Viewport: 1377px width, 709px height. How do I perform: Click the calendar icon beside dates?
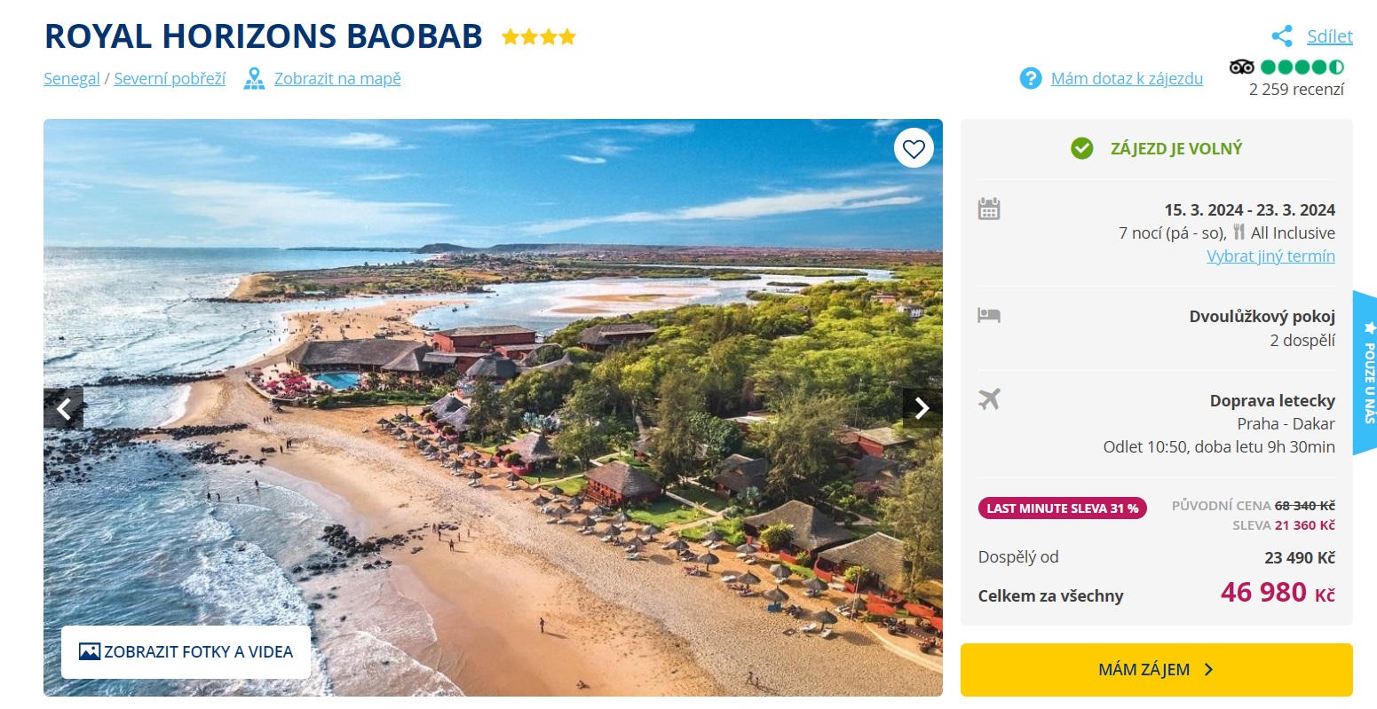click(989, 209)
